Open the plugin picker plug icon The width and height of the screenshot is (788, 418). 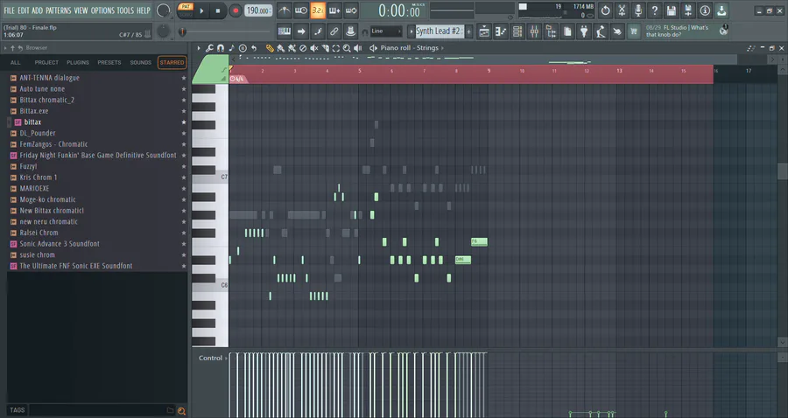[x=584, y=31]
